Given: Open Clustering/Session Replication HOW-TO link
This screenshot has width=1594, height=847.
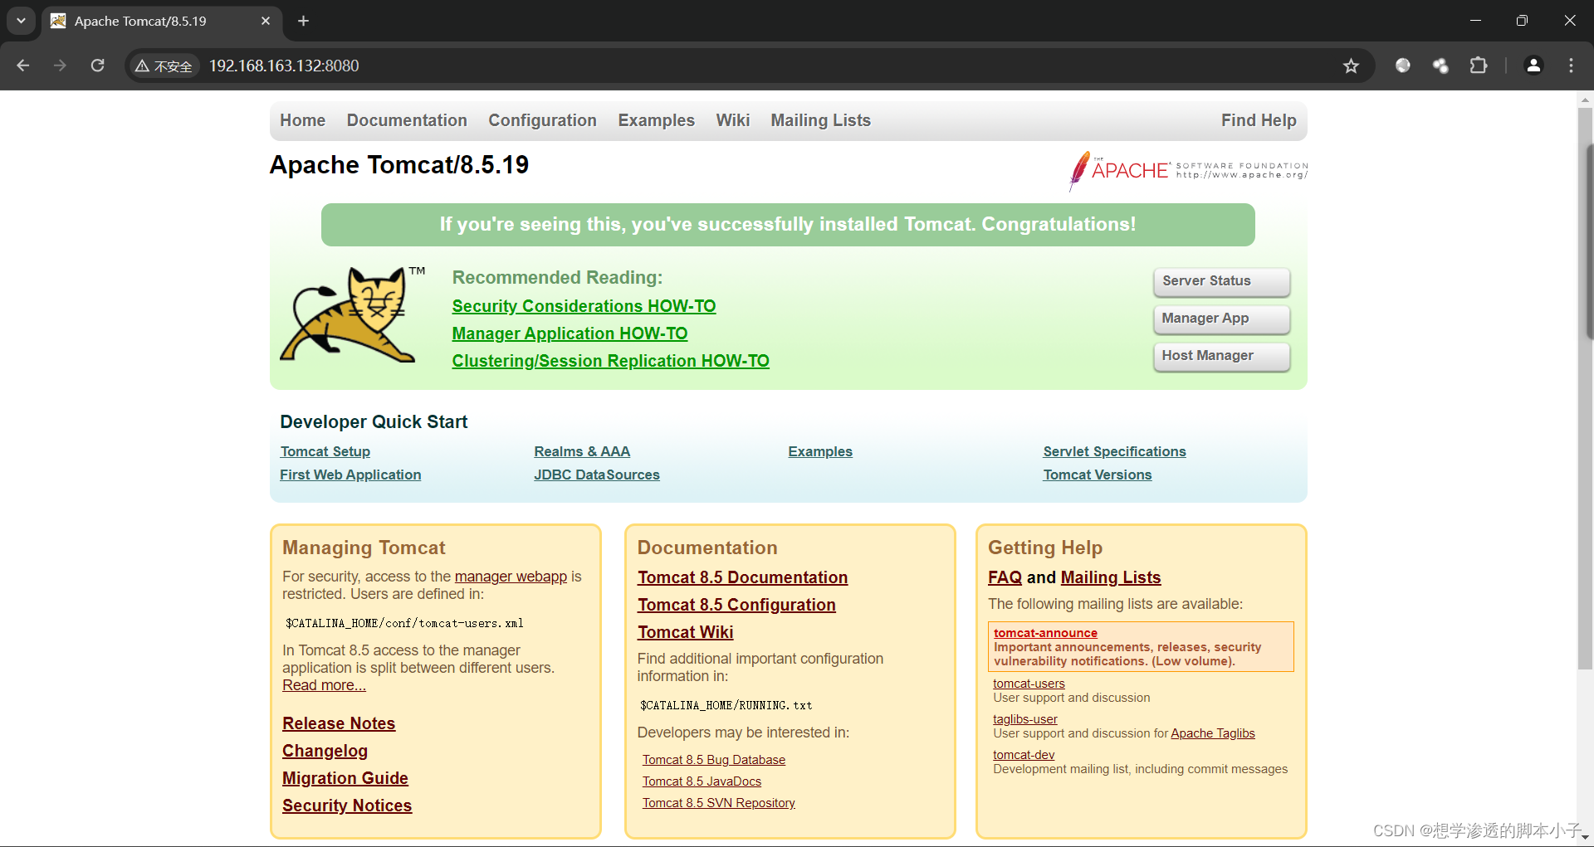Looking at the screenshot, I should tap(610, 361).
